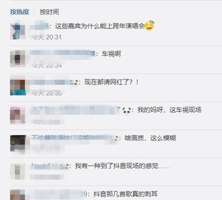The width and height of the screenshot is (222, 200).
Task: Open avatar beside Naoki518 comment
Action: pos(18,172)
